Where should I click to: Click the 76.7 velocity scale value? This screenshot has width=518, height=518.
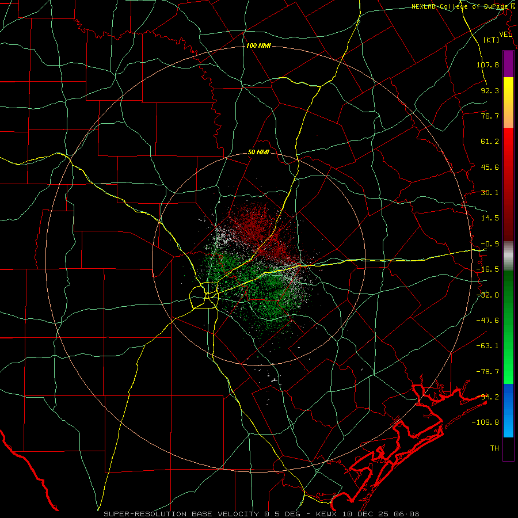490,116
